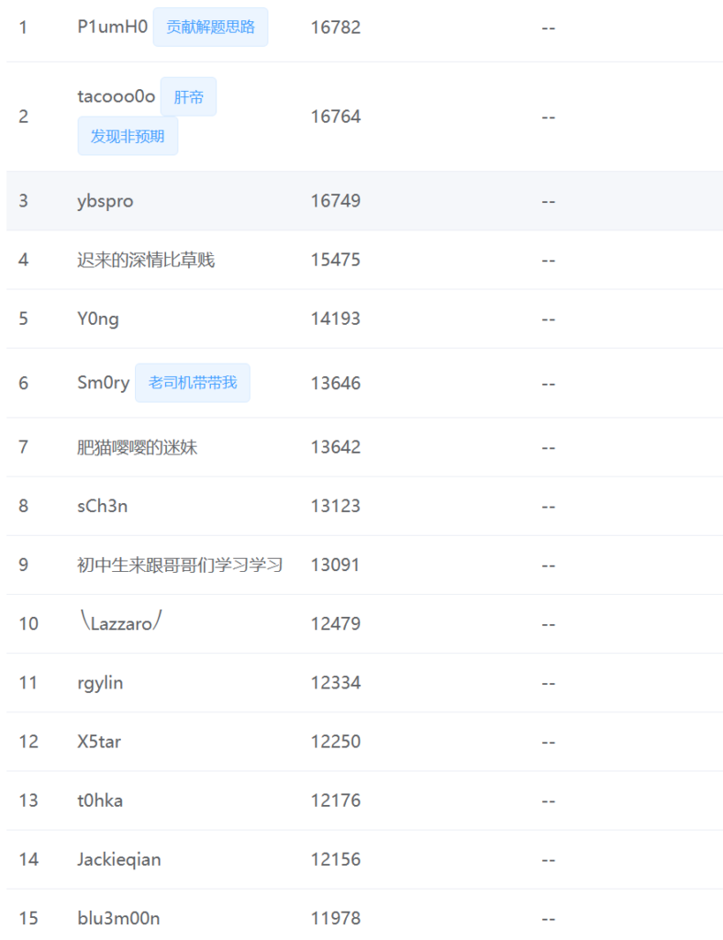Click username 初中生来跟哥哥们学习学习
This screenshot has height=940, width=723.
point(179,565)
